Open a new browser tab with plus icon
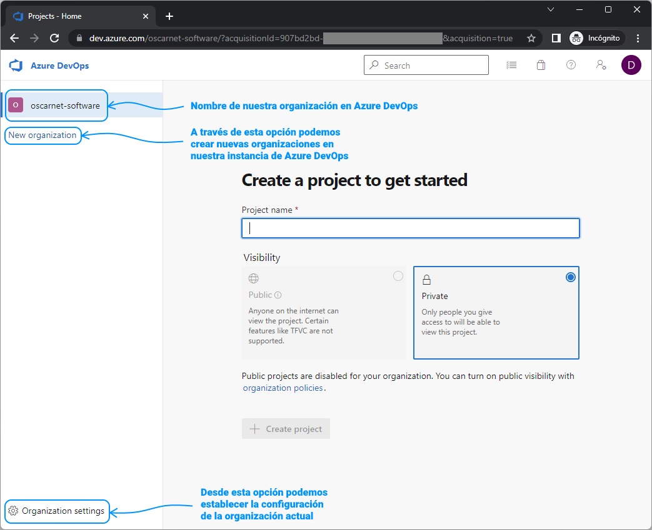 (169, 16)
